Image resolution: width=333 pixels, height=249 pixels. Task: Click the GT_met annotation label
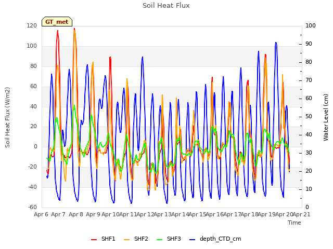coord(57,22)
